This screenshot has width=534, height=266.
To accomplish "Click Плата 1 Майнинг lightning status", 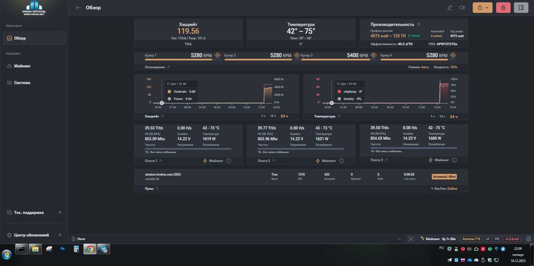I will click(x=213, y=160).
